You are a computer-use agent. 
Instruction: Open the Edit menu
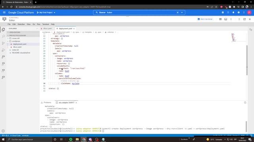tap(14, 24)
